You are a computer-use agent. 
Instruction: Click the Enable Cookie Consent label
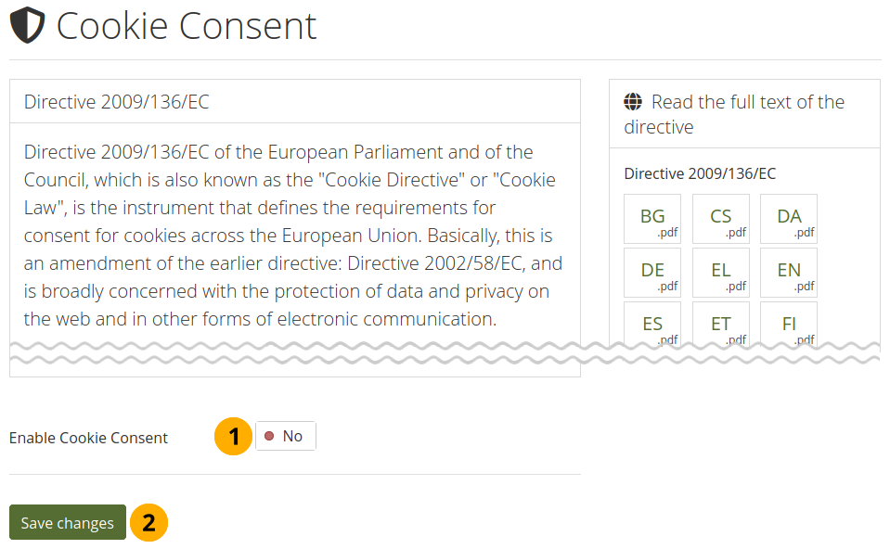89,438
